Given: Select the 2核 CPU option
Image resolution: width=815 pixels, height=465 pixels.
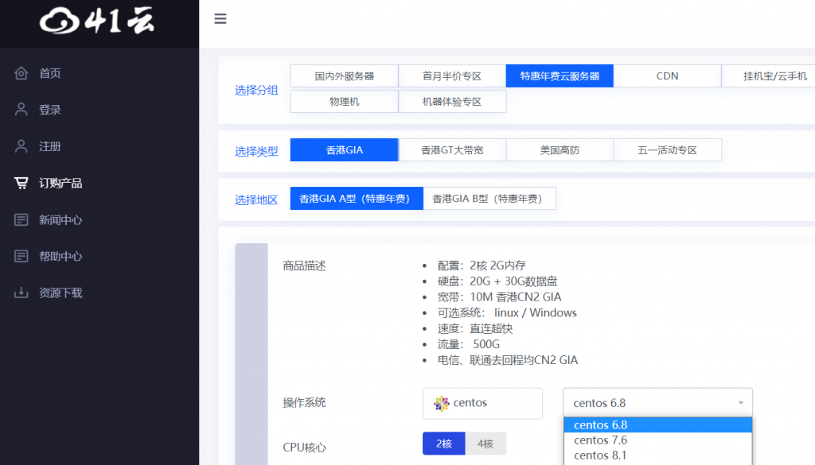Looking at the screenshot, I should coord(444,444).
